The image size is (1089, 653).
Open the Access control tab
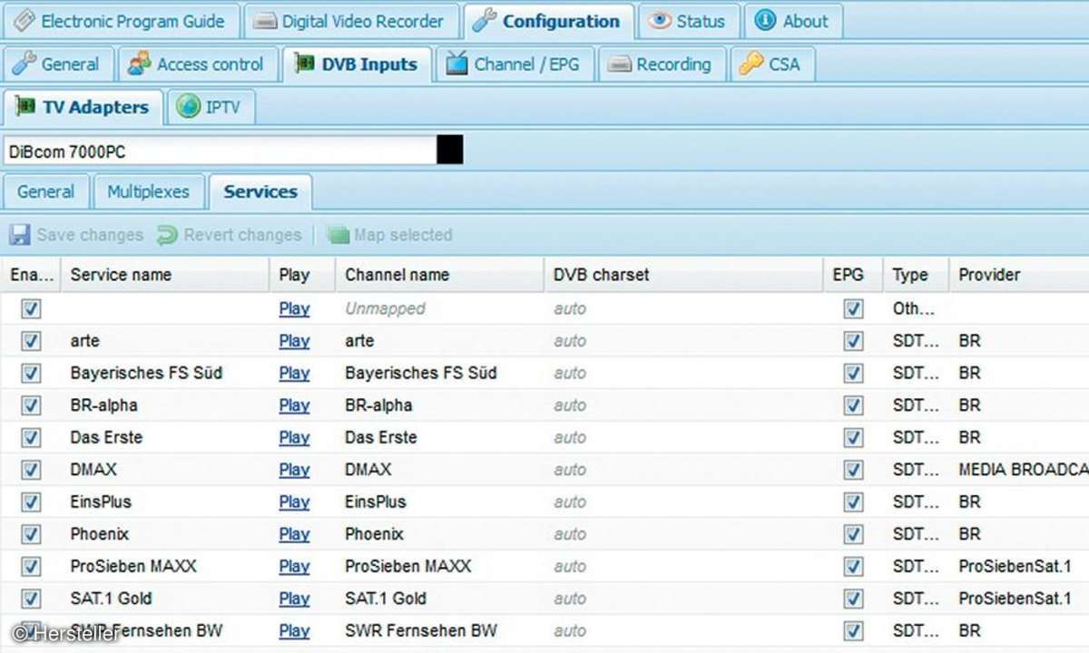[197, 64]
